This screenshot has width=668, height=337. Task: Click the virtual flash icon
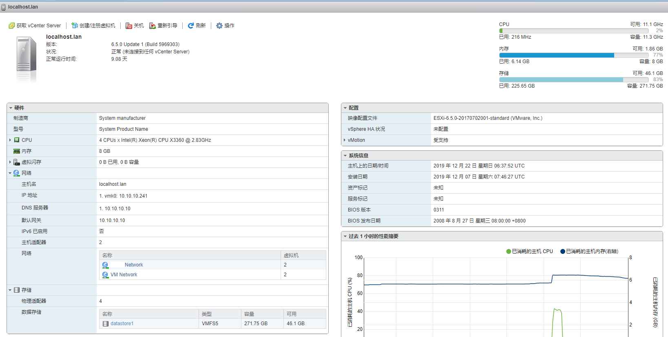tap(17, 162)
